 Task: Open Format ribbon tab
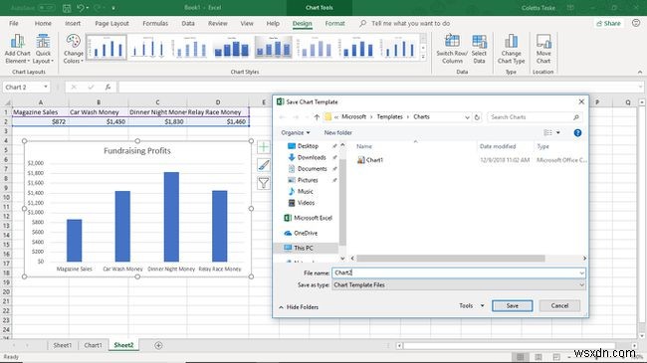point(334,24)
